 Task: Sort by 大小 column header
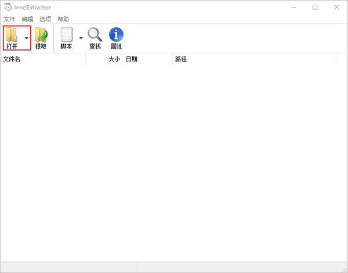(104, 59)
